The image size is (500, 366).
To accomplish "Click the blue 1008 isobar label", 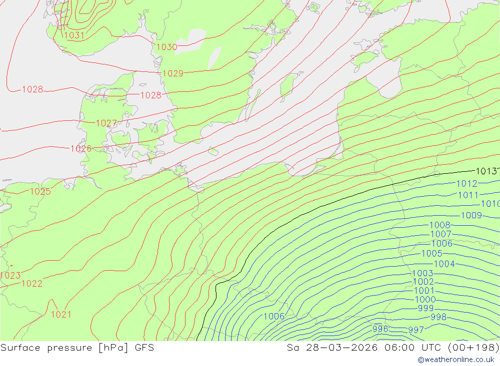I will [439, 225].
